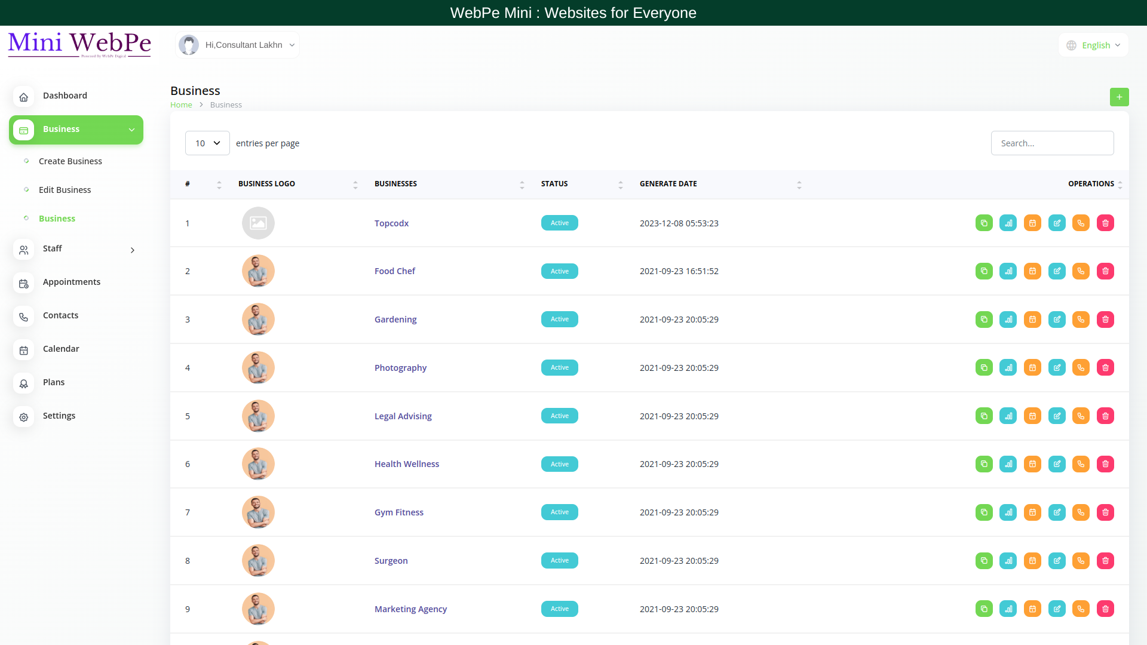Click the copy icon for Topcodx
The width and height of the screenshot is (1147, 645).
pos(984,223)
